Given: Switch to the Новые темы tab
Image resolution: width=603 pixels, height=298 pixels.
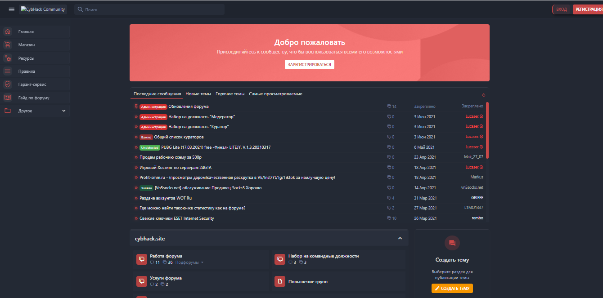Looking at the screenshot, I should (198, 94).
